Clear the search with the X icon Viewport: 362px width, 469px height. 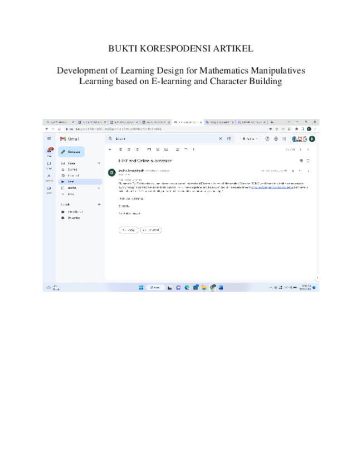tap(221, 139)
